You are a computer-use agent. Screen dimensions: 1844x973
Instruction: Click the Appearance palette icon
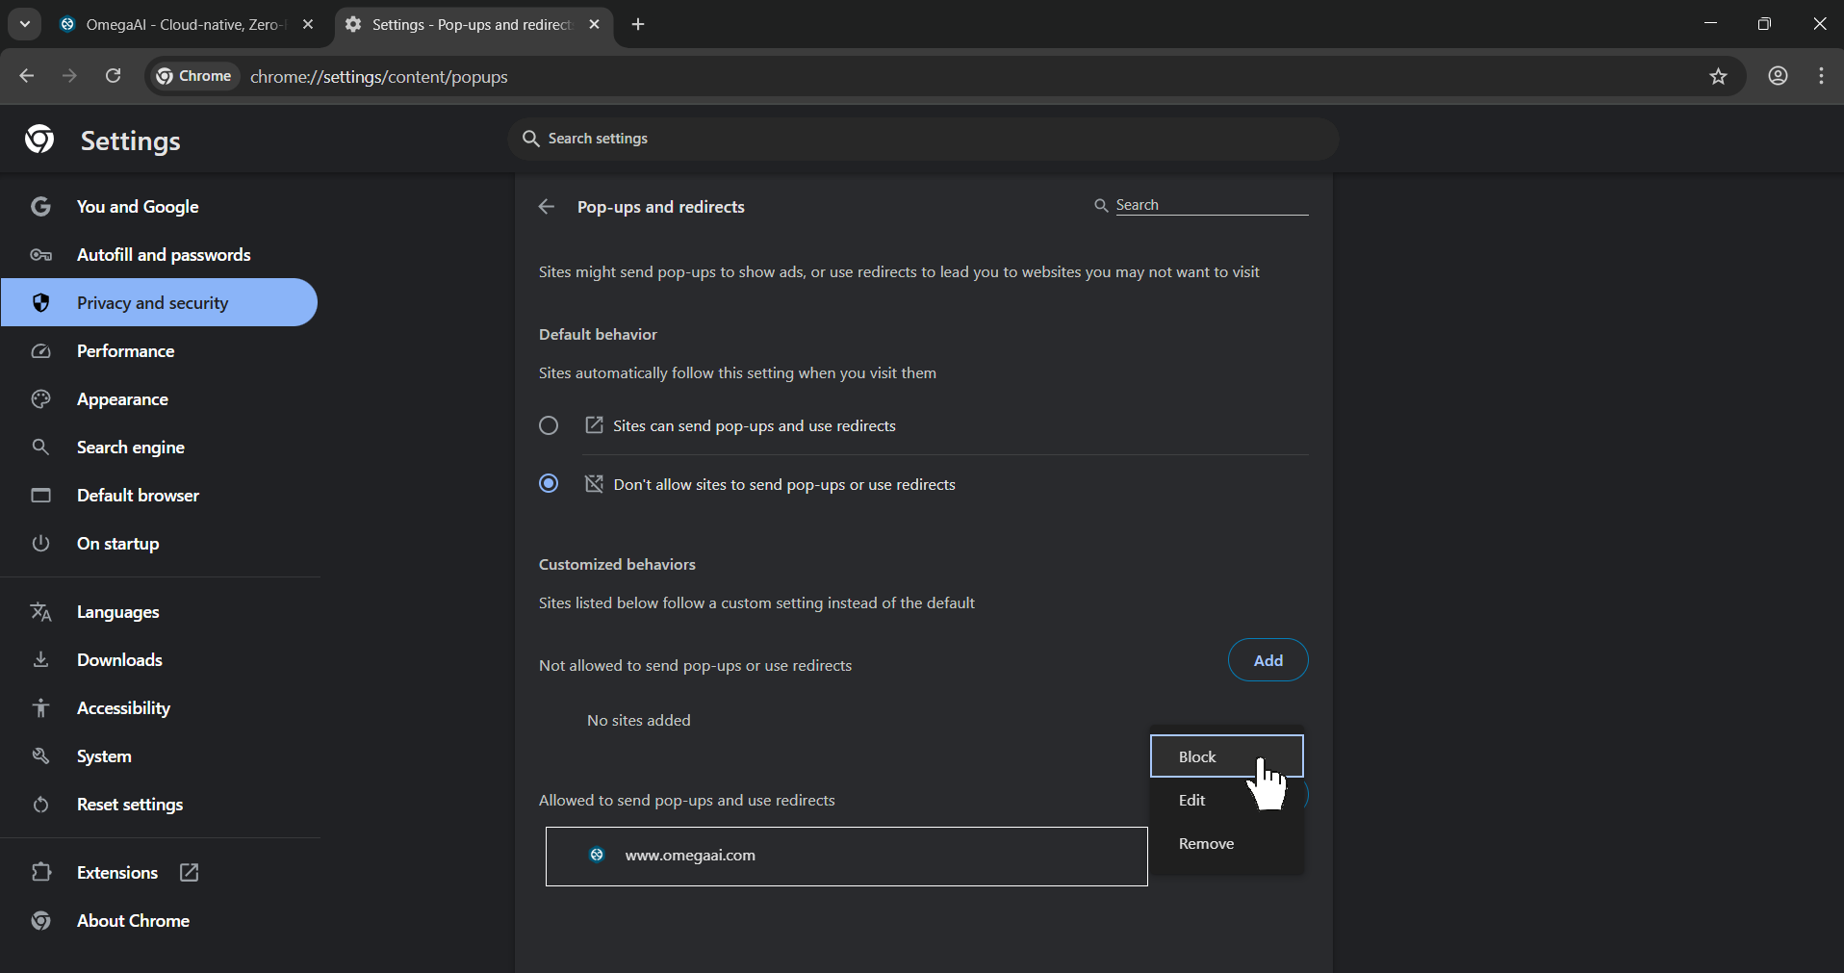coord(40,399)
